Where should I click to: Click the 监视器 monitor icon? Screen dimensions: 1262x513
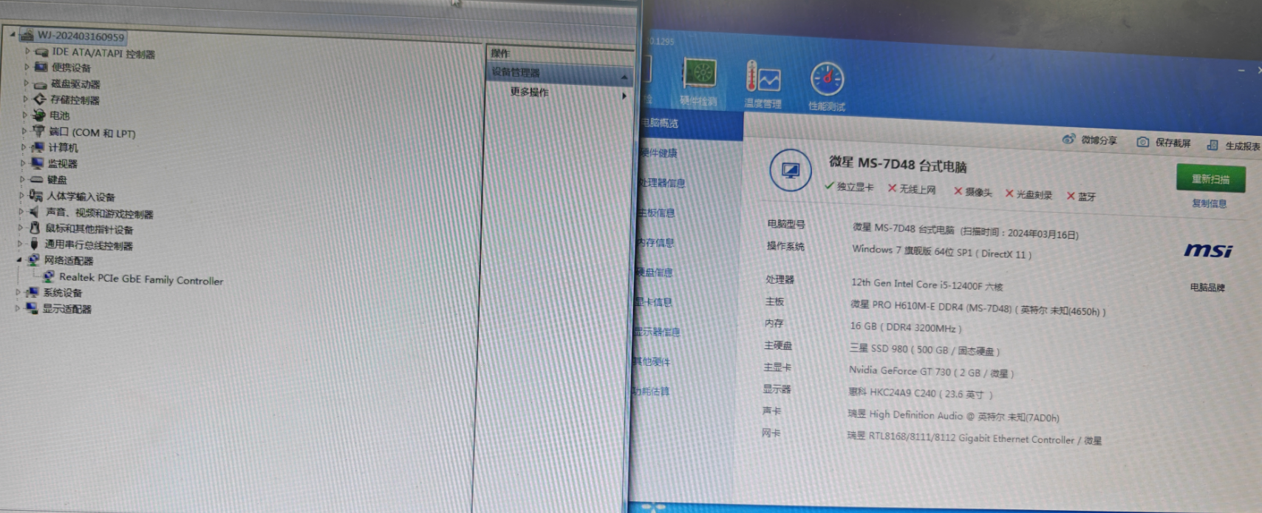38,163
